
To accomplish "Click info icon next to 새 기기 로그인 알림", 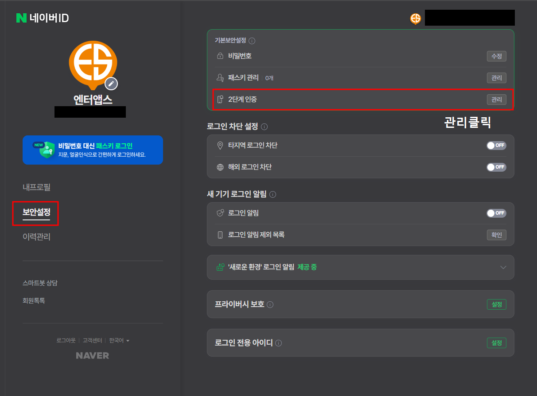I will pyautogui.click(x=273, y=194).
